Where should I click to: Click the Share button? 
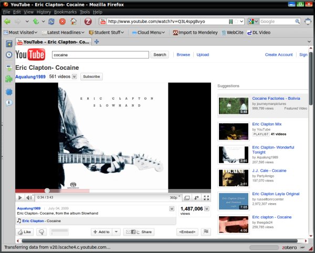pos(139,232)
